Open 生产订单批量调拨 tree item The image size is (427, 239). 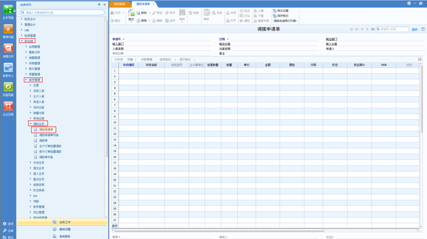click(50, 146)
